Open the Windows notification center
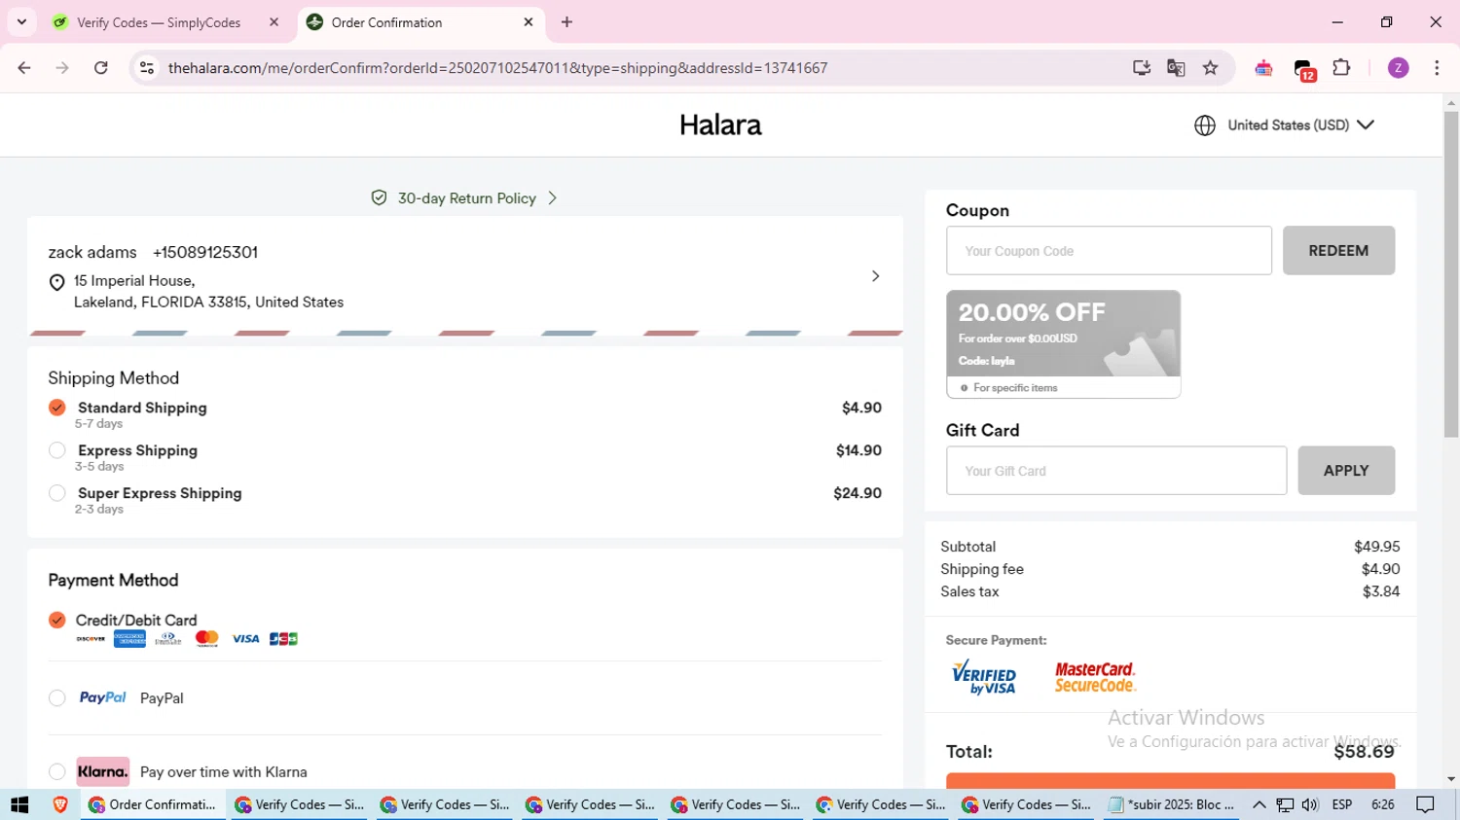The image size is (1460, 820). (x=1426, y=804)
